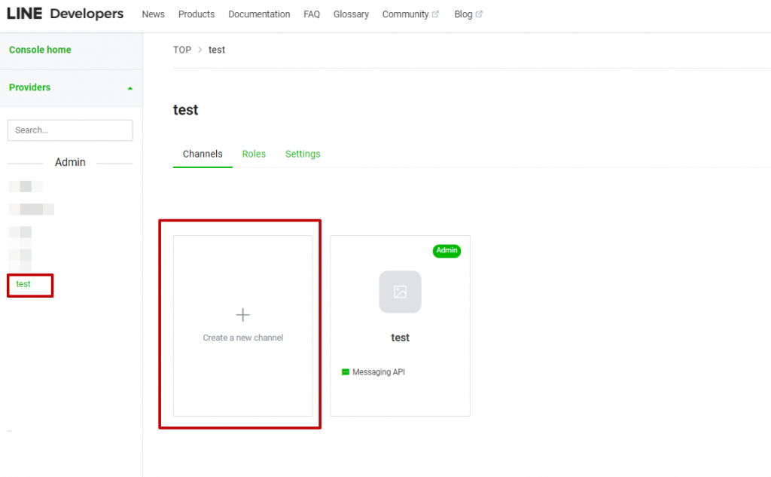Open the Documentation menu item
771x477 pixels.
[259, 14]
